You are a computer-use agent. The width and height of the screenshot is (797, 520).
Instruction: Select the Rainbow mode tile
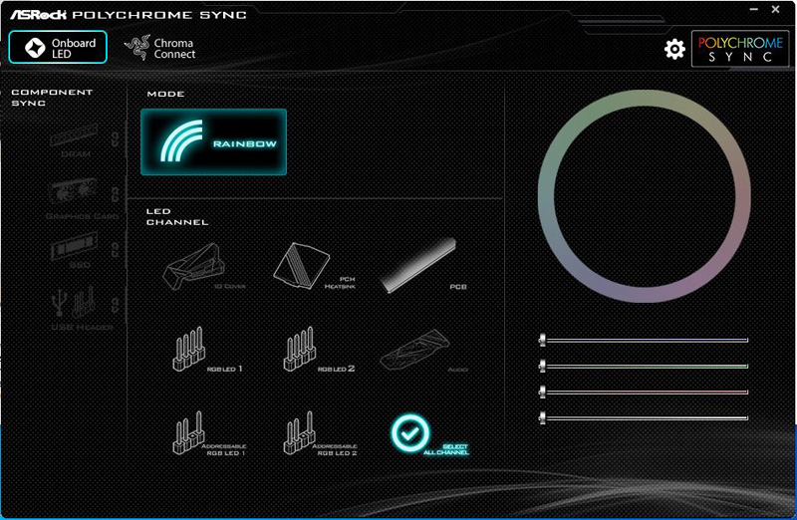coord(213,141)
